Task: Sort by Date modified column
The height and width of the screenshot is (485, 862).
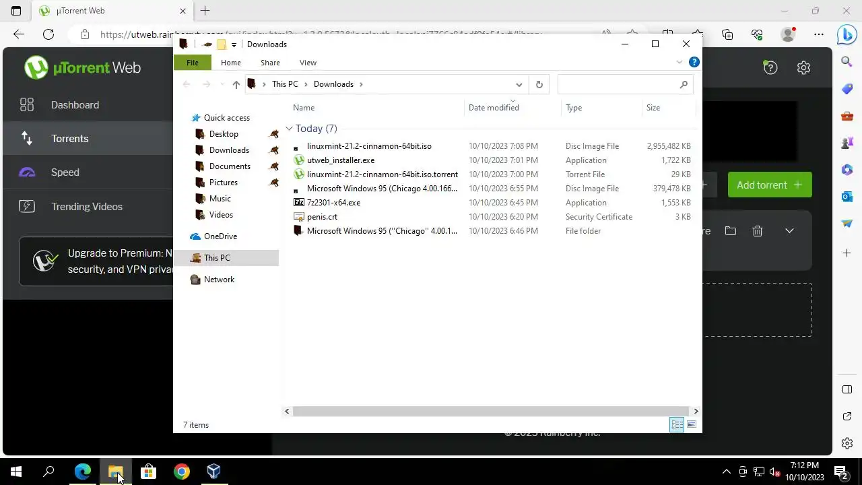Action: click(494, 108)
